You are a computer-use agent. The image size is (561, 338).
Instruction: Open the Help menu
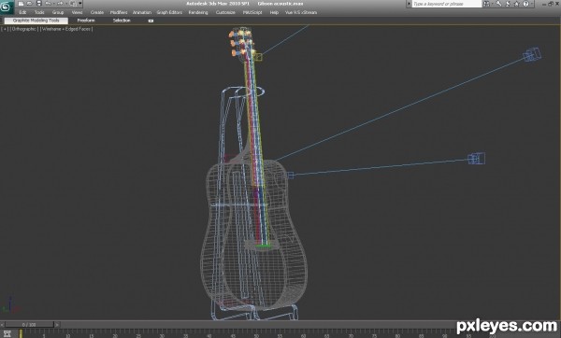pyautogui.click(x=274, y=12)
